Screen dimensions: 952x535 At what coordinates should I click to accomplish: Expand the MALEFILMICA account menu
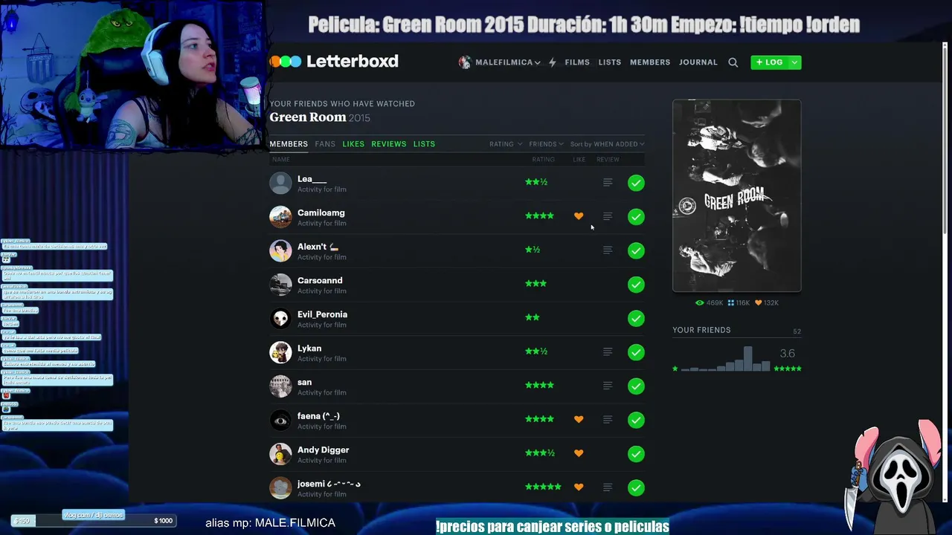507,62
